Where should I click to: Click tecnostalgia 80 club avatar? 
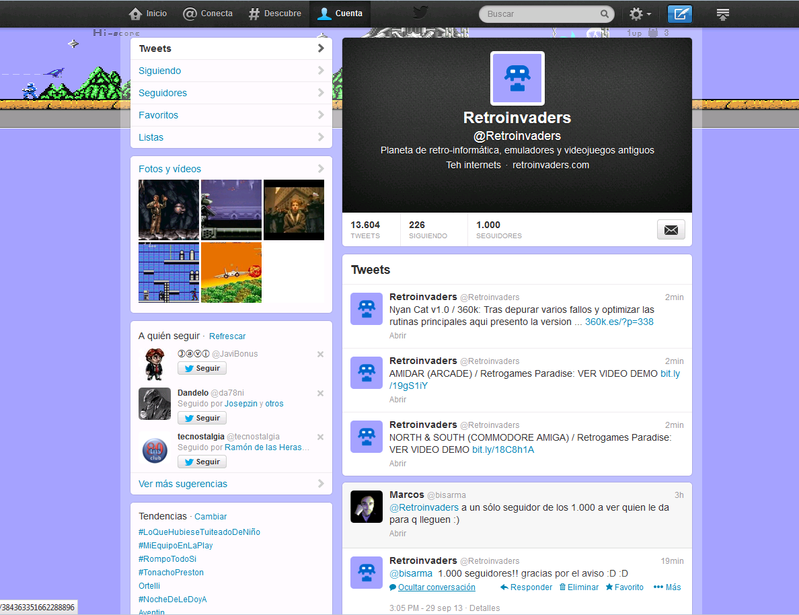point(155,450)
